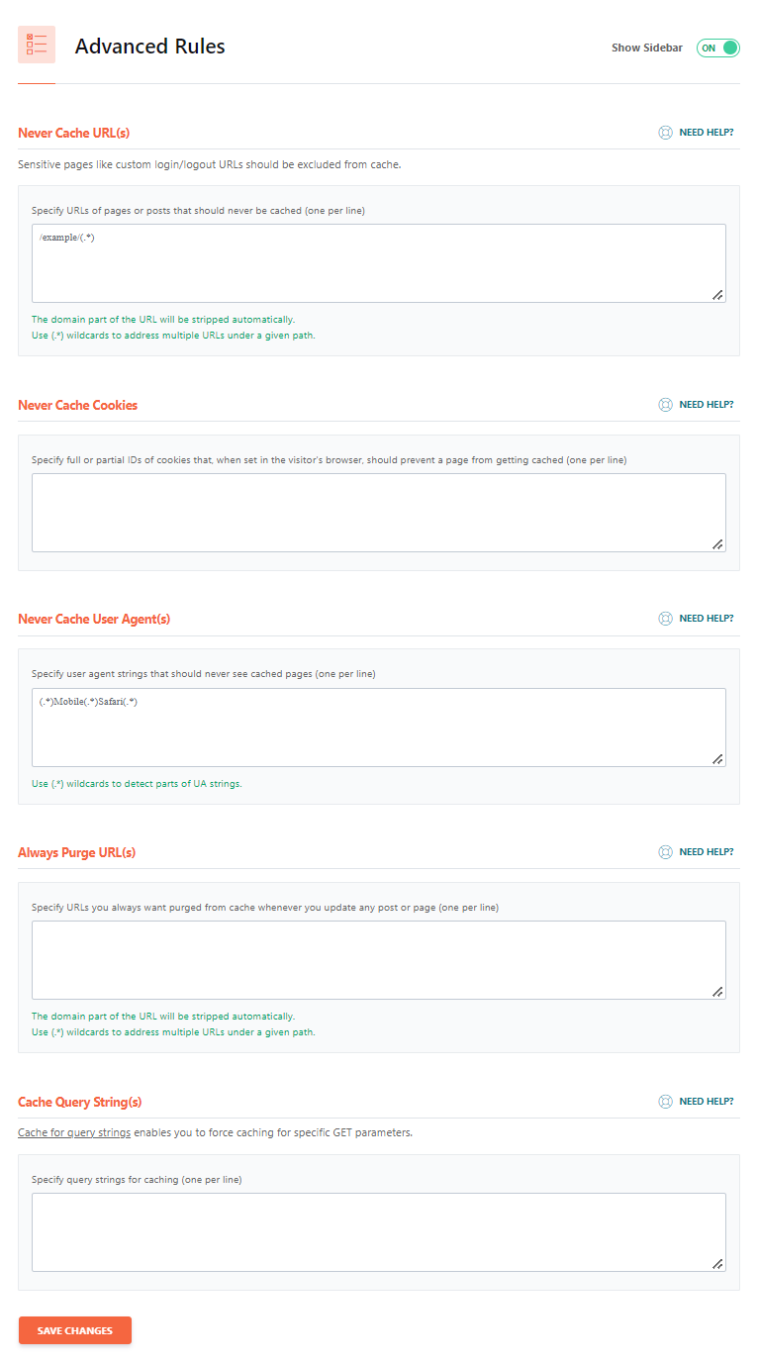This screenshot has height=1362, width=757.
Task: Click the 'Never Cache User Agent(s)' section heading
Action: (94, 619)
